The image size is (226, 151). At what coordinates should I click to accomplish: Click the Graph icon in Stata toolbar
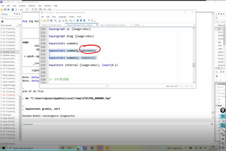point(21,10)
